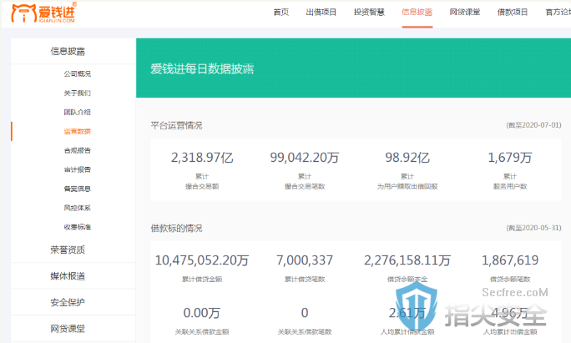Click the value 1,867,619

pos(510,260)
